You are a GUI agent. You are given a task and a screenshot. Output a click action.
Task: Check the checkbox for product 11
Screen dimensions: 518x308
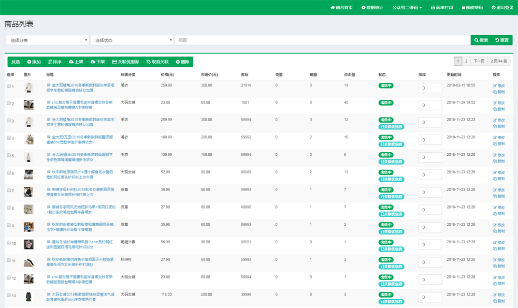(9, 260)
